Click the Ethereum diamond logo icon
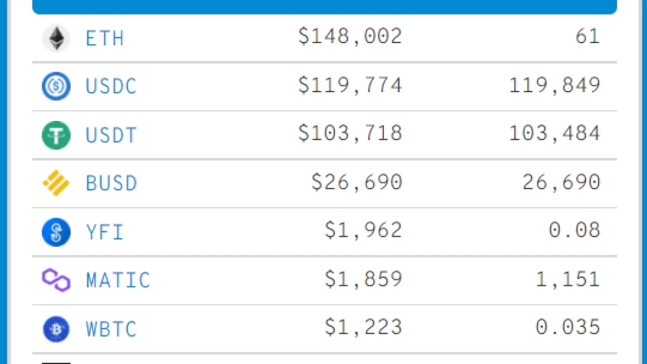Viewport: 647px width, 364px height. (x=56, y=38)
